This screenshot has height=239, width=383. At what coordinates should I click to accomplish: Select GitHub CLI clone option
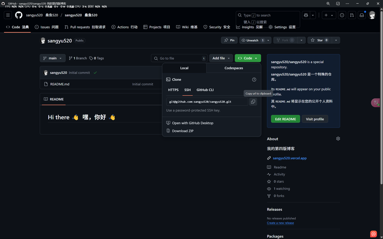coord(205,90)
